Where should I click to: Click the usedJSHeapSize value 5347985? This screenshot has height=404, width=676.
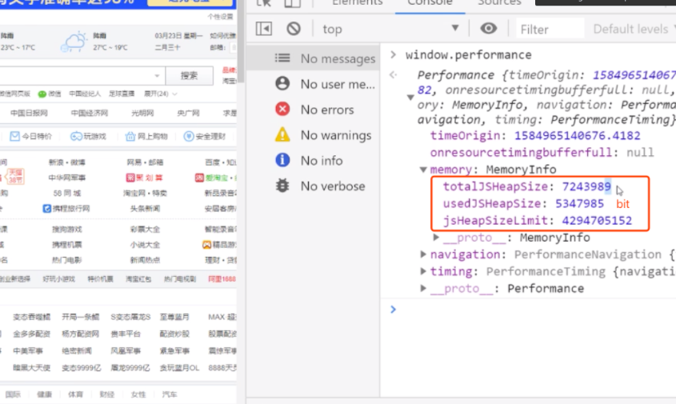pos(579,203)
